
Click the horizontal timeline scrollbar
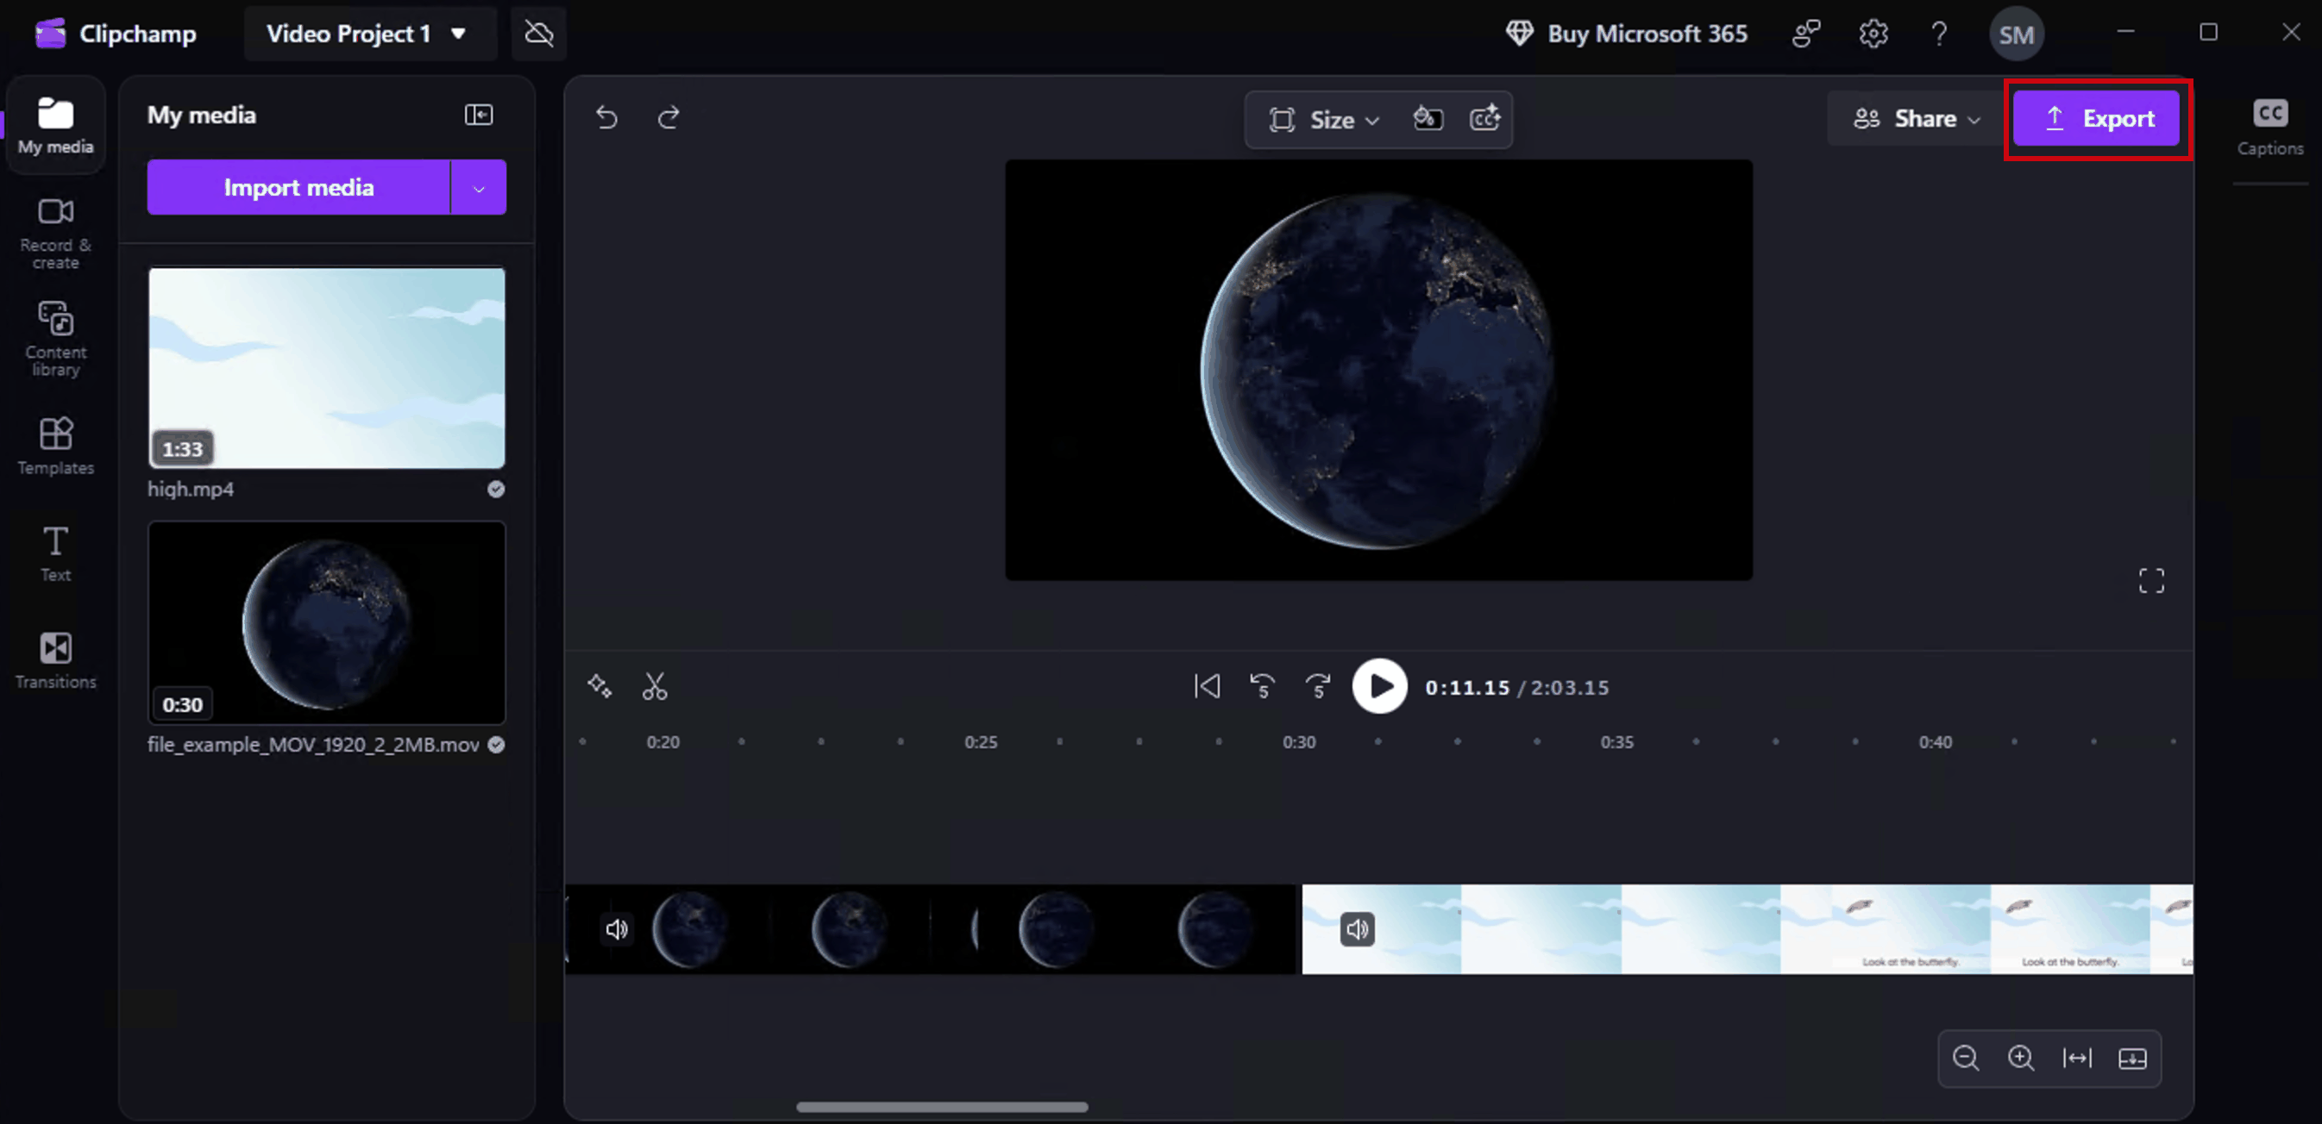[942, 1107]
